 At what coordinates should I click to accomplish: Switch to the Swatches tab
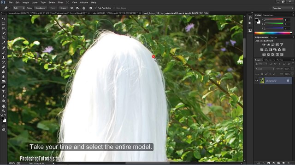[x=268, y=15]
